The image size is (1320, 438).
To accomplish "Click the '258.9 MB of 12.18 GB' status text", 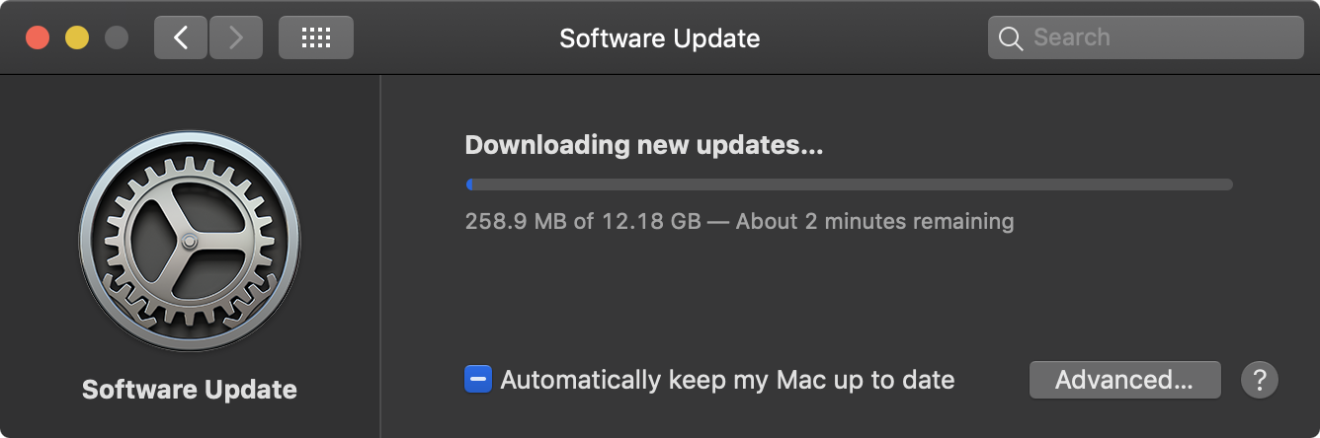I will coord(583,220).
